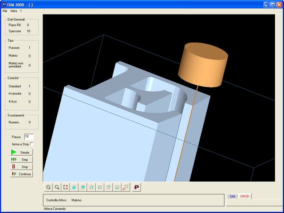Select the axonometric cube with red axes icon
The height and width of the screenshot is (213, 284).
[x=126, y=187]
